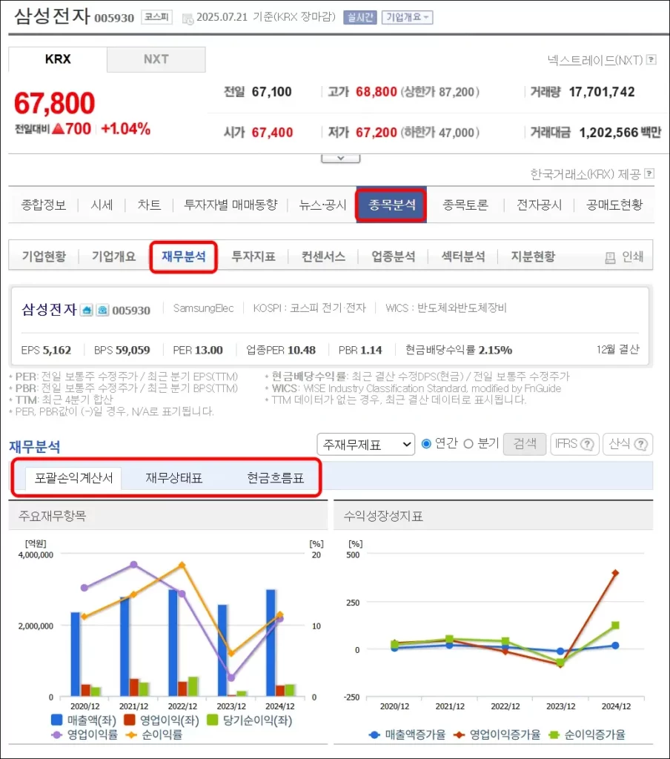Click the 영업이익(좌) red legend swatch

pos(129,720)
